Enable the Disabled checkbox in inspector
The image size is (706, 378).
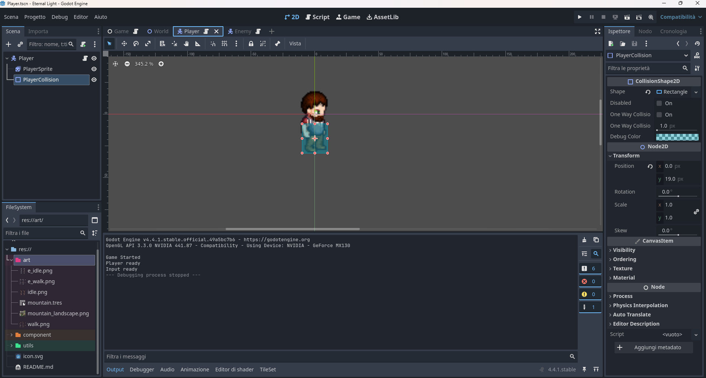coord(659,103)
